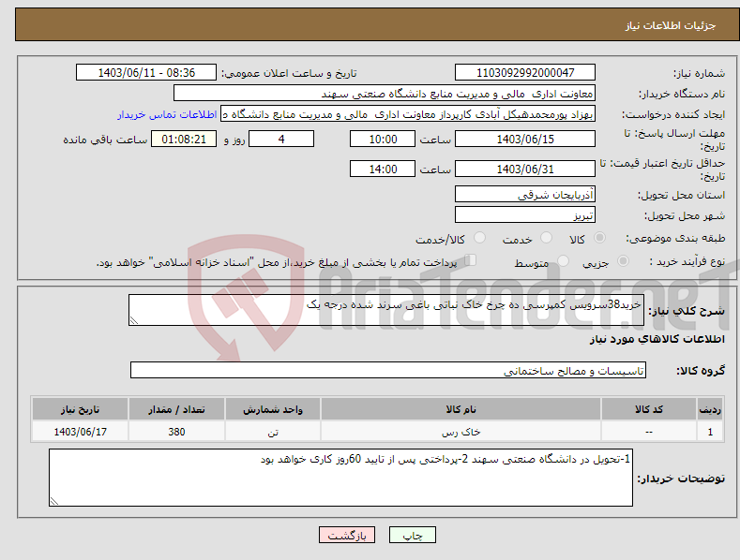Click the goods group field تاسیسات و مصالح ساختمانی
The width and height of the screenshot is (740, 560).
pos(388,371)
